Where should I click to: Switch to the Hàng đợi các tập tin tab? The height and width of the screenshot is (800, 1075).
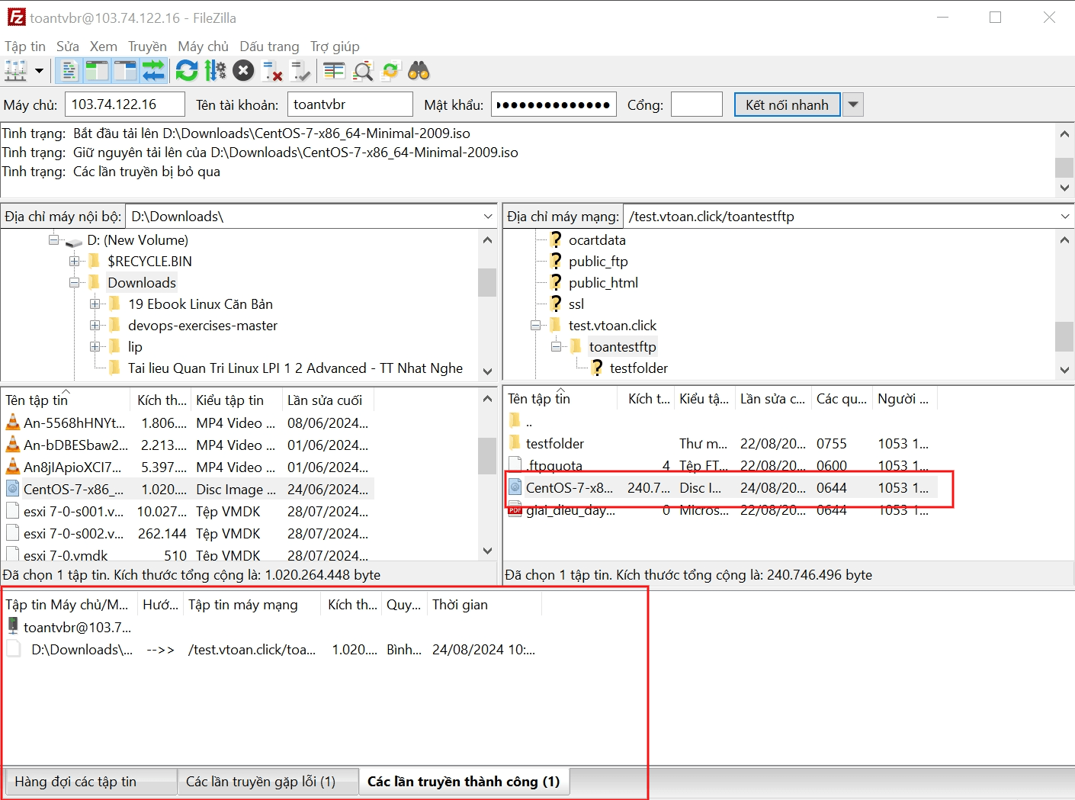[90, 781]
